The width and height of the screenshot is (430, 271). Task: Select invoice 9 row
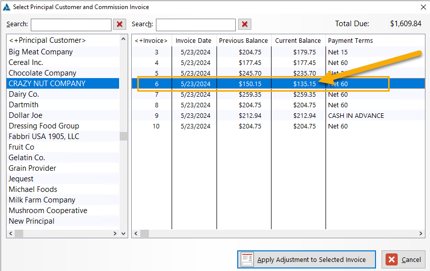(279, 115)
